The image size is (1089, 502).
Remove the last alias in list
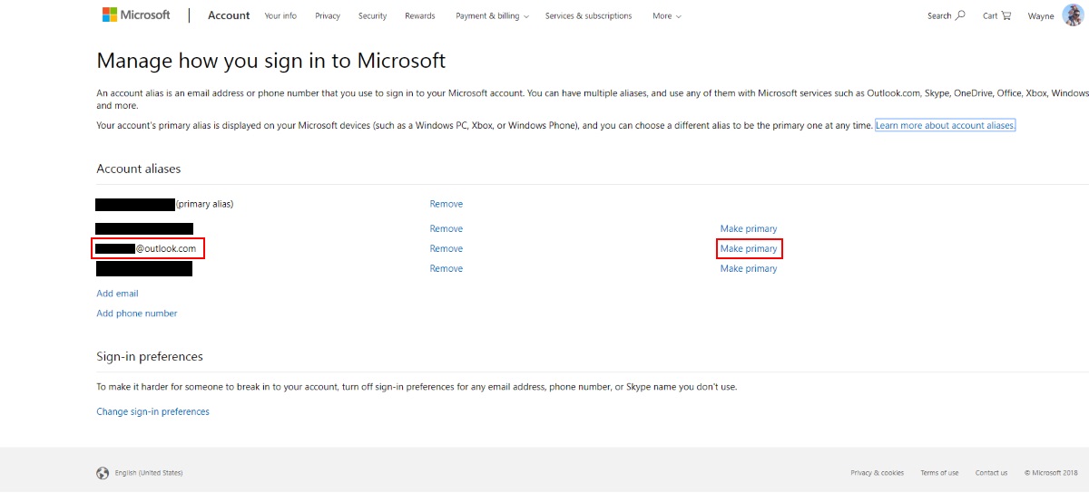[446, 269]
